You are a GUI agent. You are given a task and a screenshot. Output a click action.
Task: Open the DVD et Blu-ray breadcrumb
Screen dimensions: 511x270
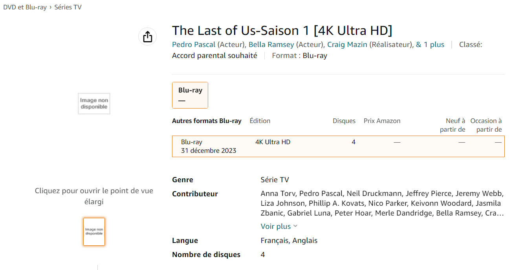click(x=25, y=7)
